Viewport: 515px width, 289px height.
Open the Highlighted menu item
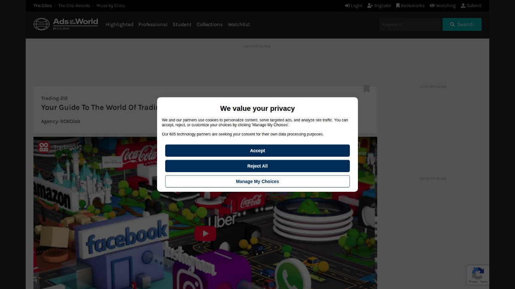click(x=119, y=24)
